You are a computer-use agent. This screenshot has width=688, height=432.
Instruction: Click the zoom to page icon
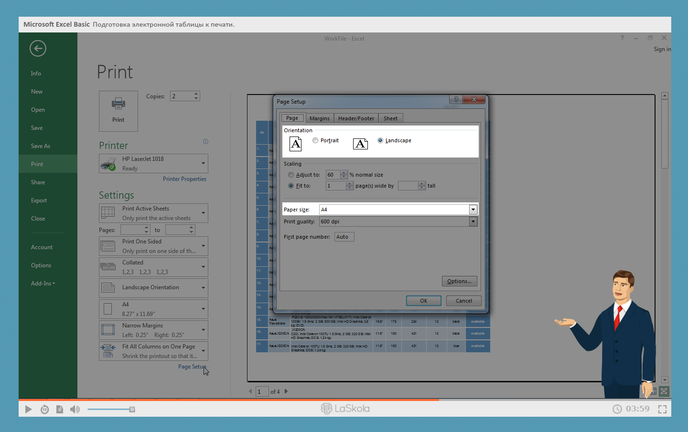coord(664,391)
